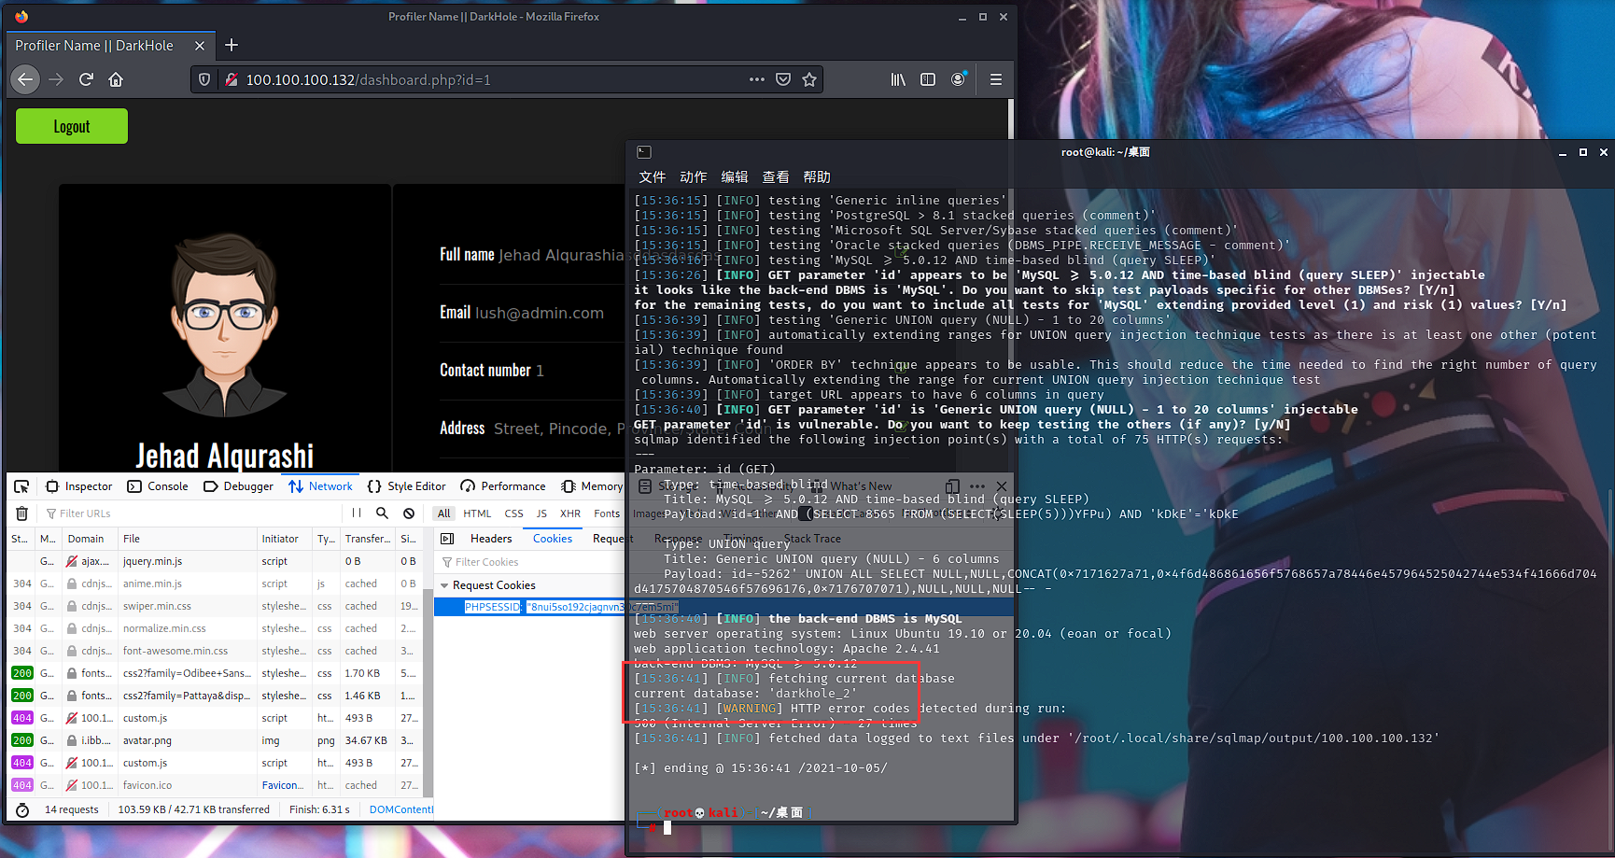Switch to the Inspector devtools tab
Viewport: 1615px width, 858px height.
tap(79, 486)
